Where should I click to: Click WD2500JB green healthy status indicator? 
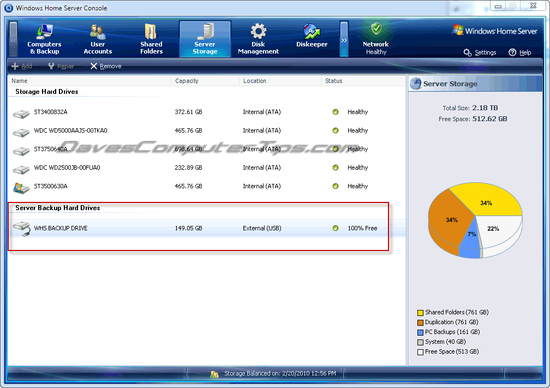[336, 168]
